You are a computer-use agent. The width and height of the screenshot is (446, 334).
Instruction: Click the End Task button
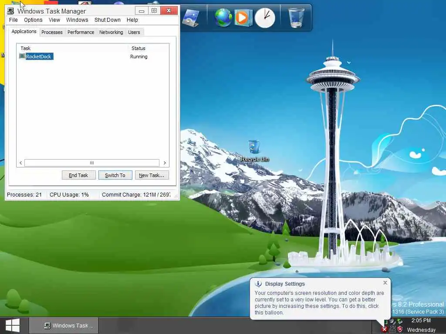(78, 175)
